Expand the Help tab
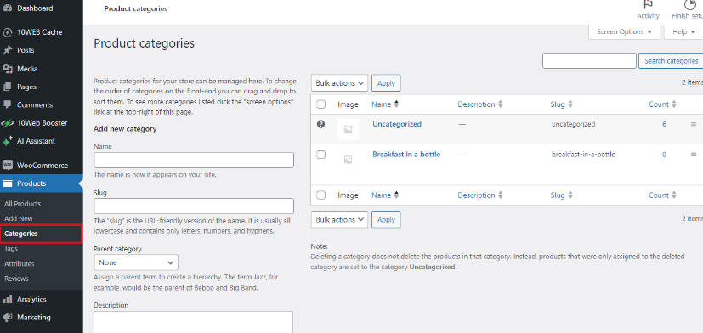Viewport: 703px width, 333px height. coord(683,31)
